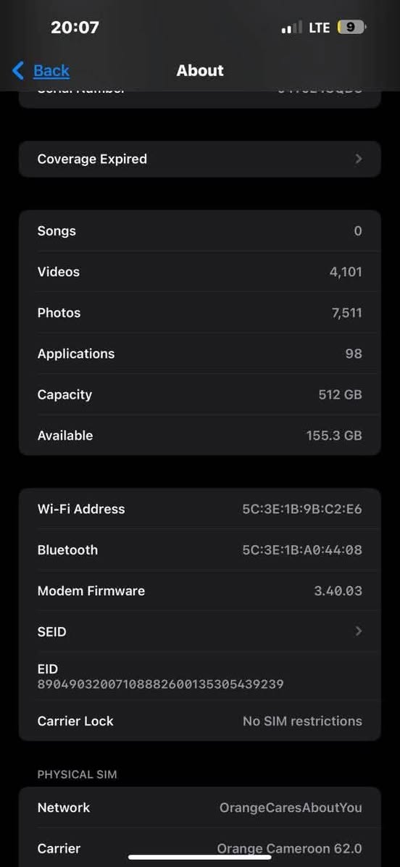Open the Coverage Expired row

click(x=200, y=159)
